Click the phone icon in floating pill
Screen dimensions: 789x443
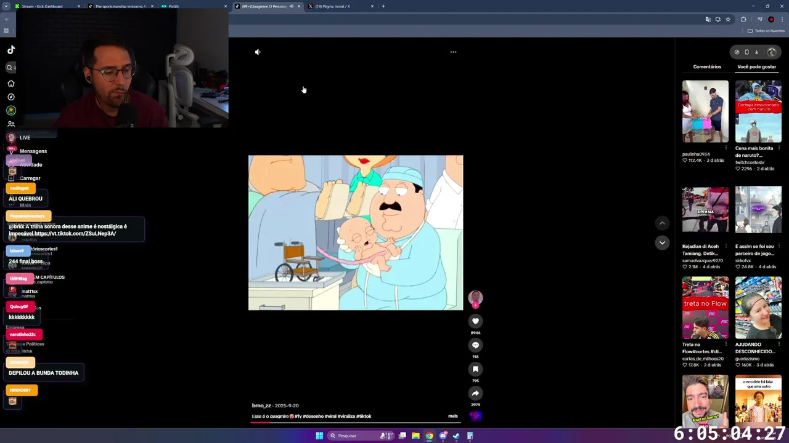tap(746, 52)
